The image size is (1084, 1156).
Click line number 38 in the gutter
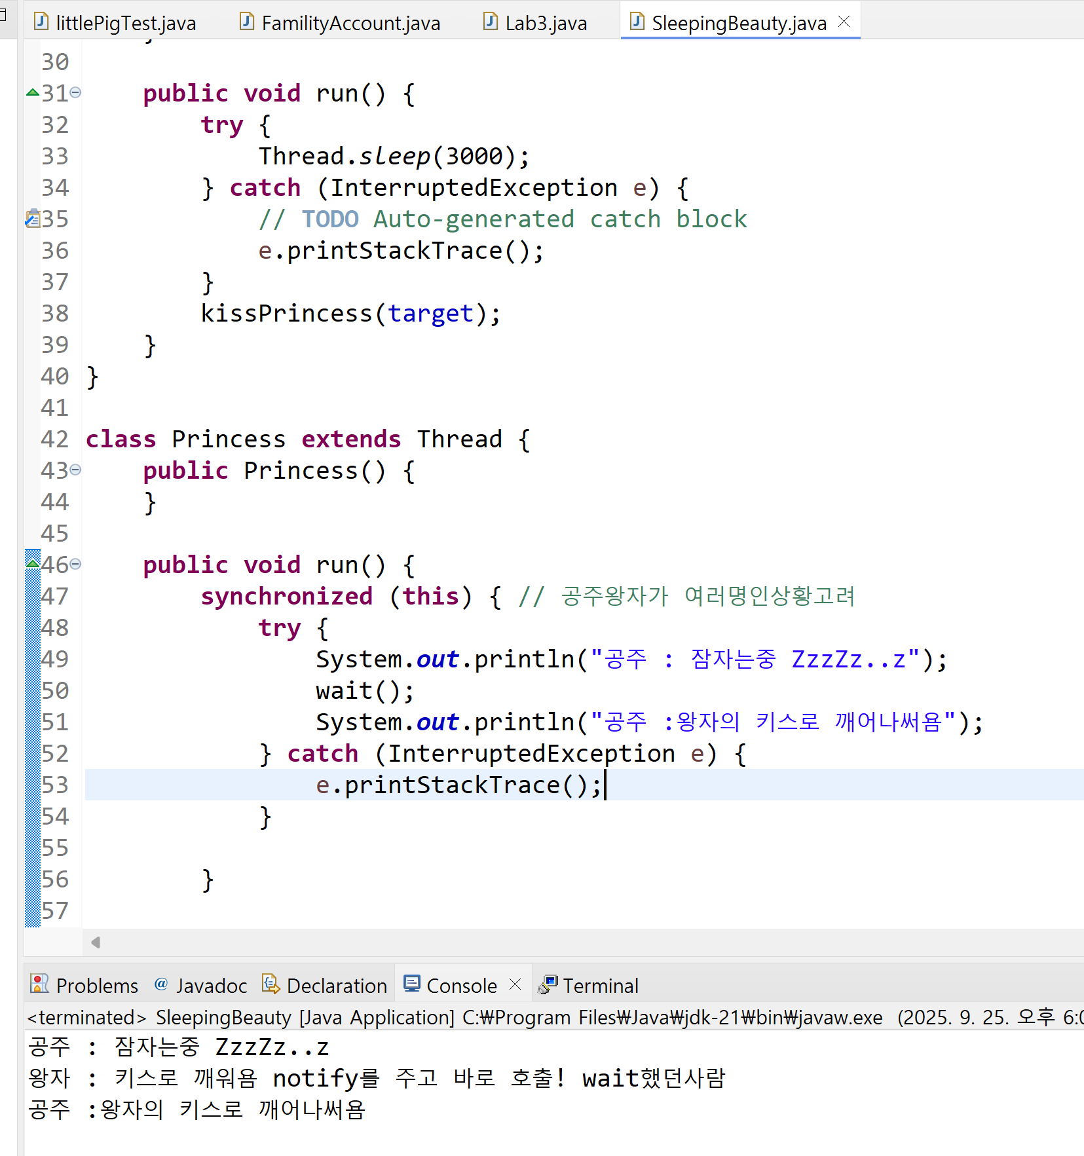[54, 313]
